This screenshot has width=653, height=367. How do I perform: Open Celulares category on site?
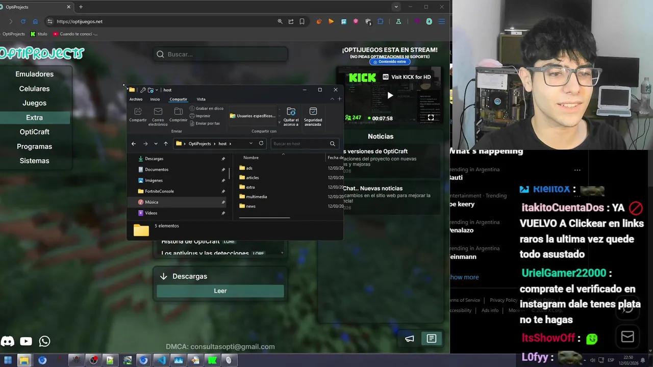point(35,89)
